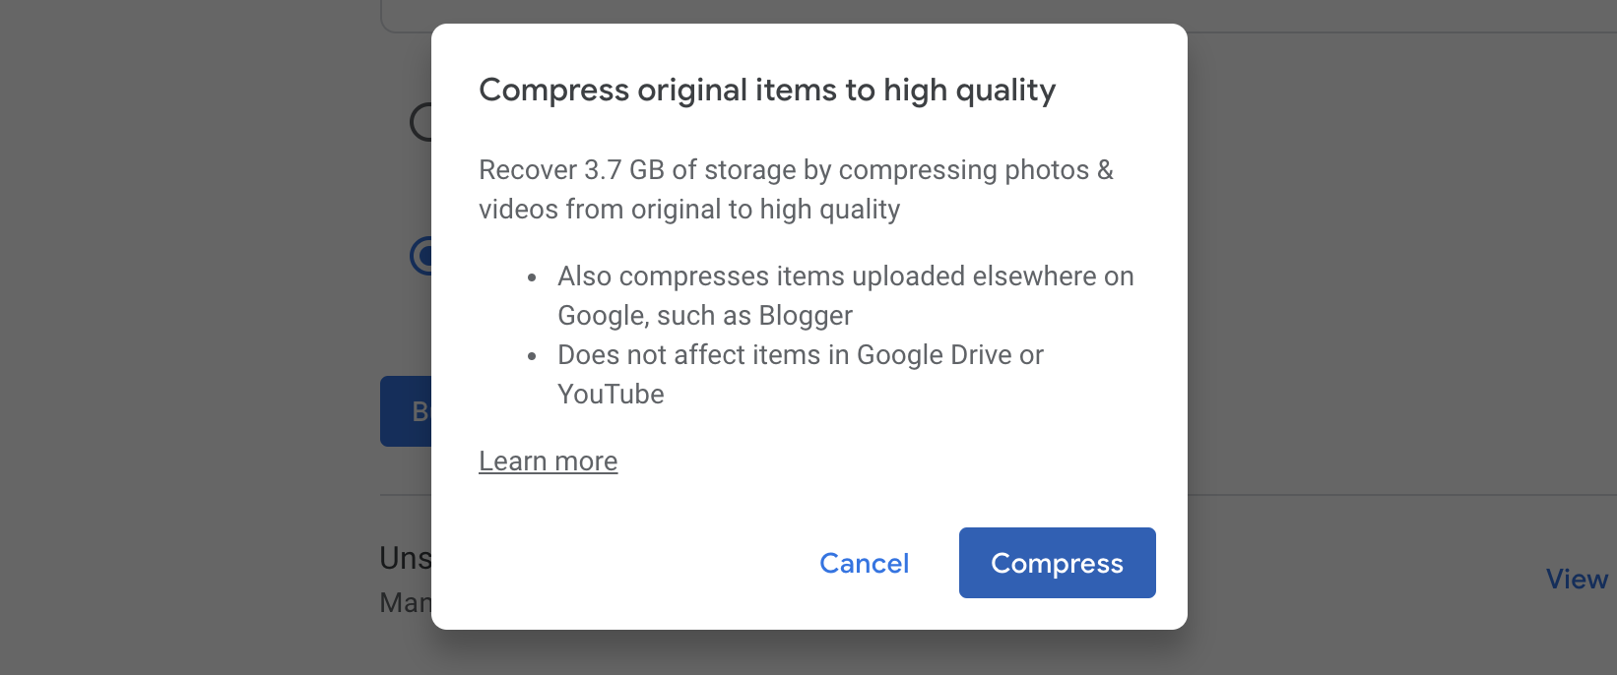Click the bullet about Google Drive or YouTube
This screenshot has height=675, width=1617.
(x=800, y=374)
